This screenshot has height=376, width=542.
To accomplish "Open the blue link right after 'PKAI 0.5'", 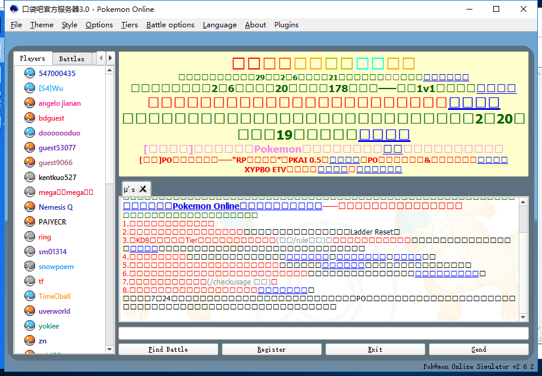I will coord(344,160).
